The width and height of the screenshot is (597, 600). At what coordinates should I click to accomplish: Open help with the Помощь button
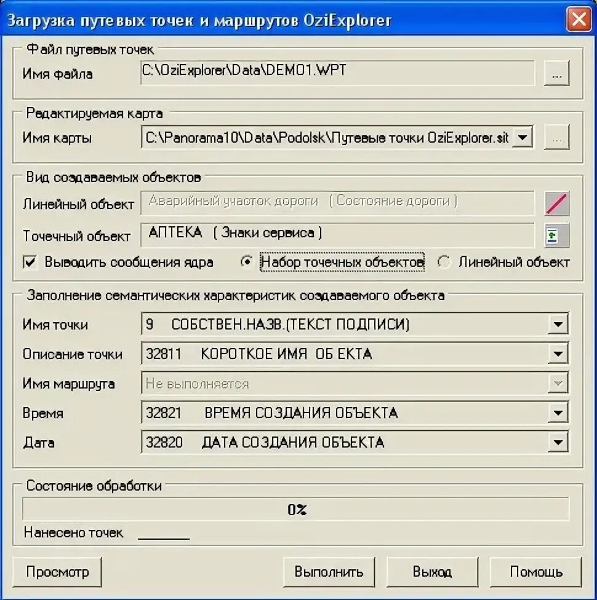click(x=535, y=572)
